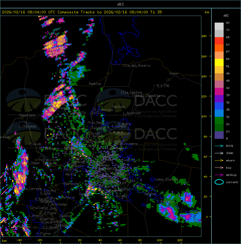This screenshot has width=241, height=244.
Task: Click the 'Anchoris' map label
Action: (x=68, y=197)
